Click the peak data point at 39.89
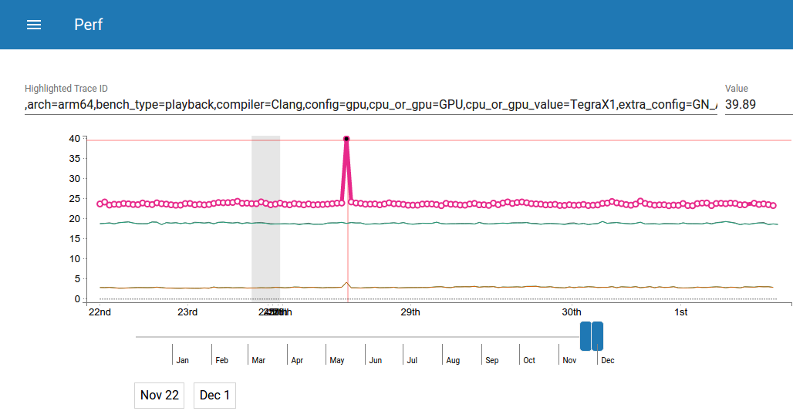Image resolution: width=793 pixels, height=411 pixels. pos(346,139)
